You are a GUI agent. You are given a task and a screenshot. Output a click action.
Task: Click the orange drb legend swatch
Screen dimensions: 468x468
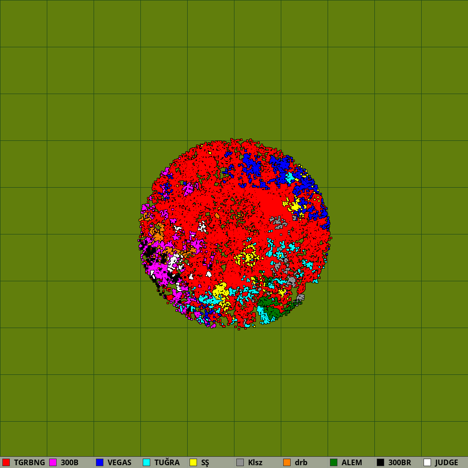pyautogui.click(x=287, y=462)
